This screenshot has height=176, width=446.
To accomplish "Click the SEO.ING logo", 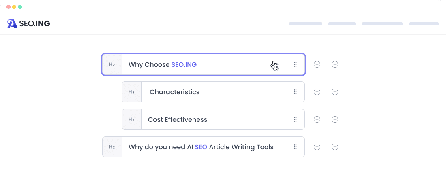I will point(29,24).
